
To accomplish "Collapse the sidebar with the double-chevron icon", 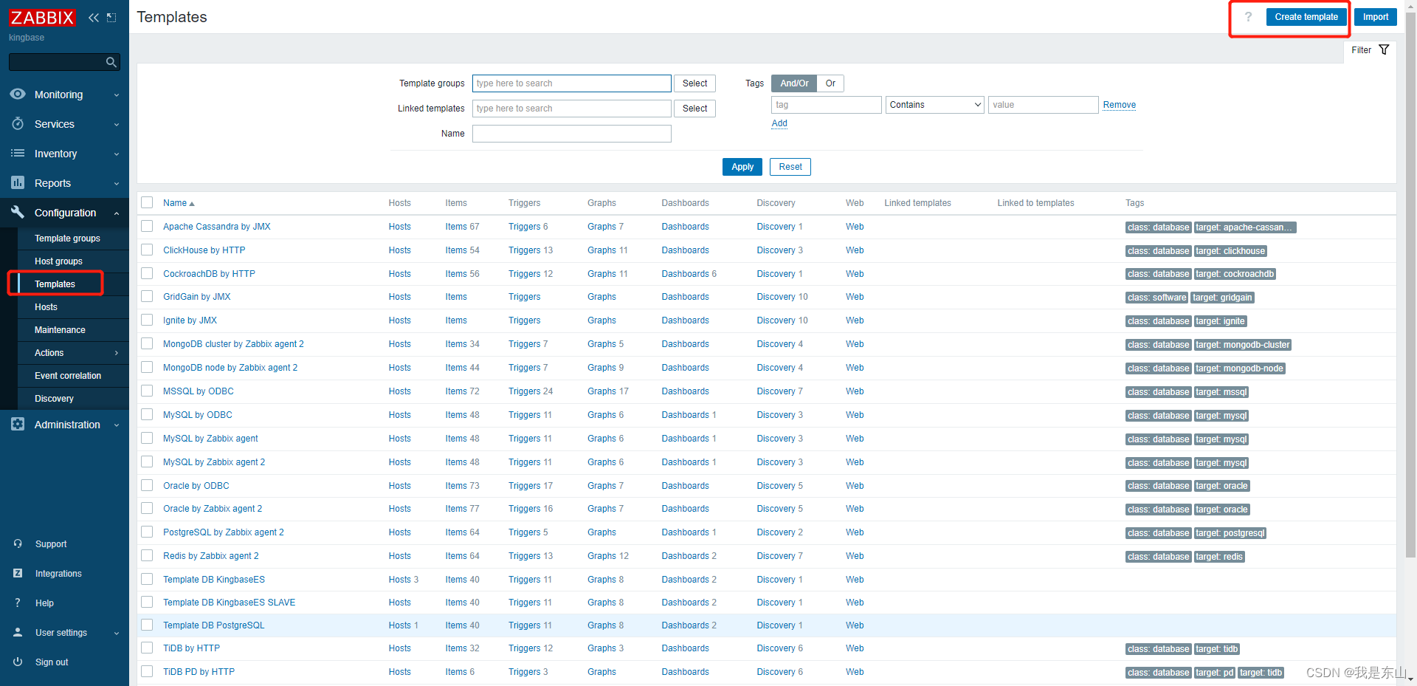I will coord(93,17).
